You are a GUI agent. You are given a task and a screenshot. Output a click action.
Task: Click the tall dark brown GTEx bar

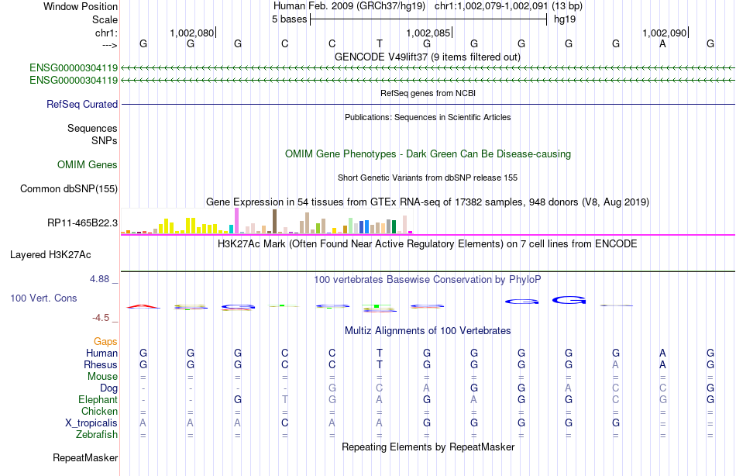coord(274,222)
